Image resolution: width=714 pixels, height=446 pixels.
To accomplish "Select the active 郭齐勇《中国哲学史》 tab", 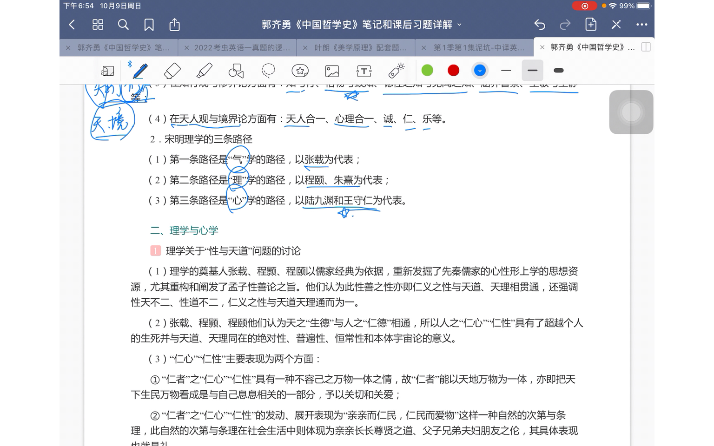I will click(x=593, y=47).
